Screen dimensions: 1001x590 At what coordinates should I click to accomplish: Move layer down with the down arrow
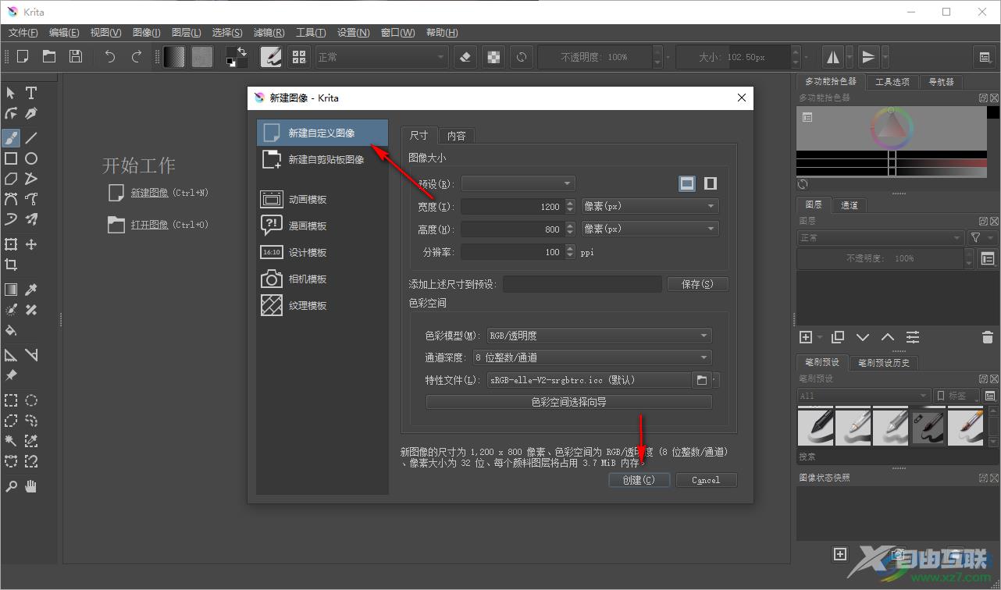[863, 337]
